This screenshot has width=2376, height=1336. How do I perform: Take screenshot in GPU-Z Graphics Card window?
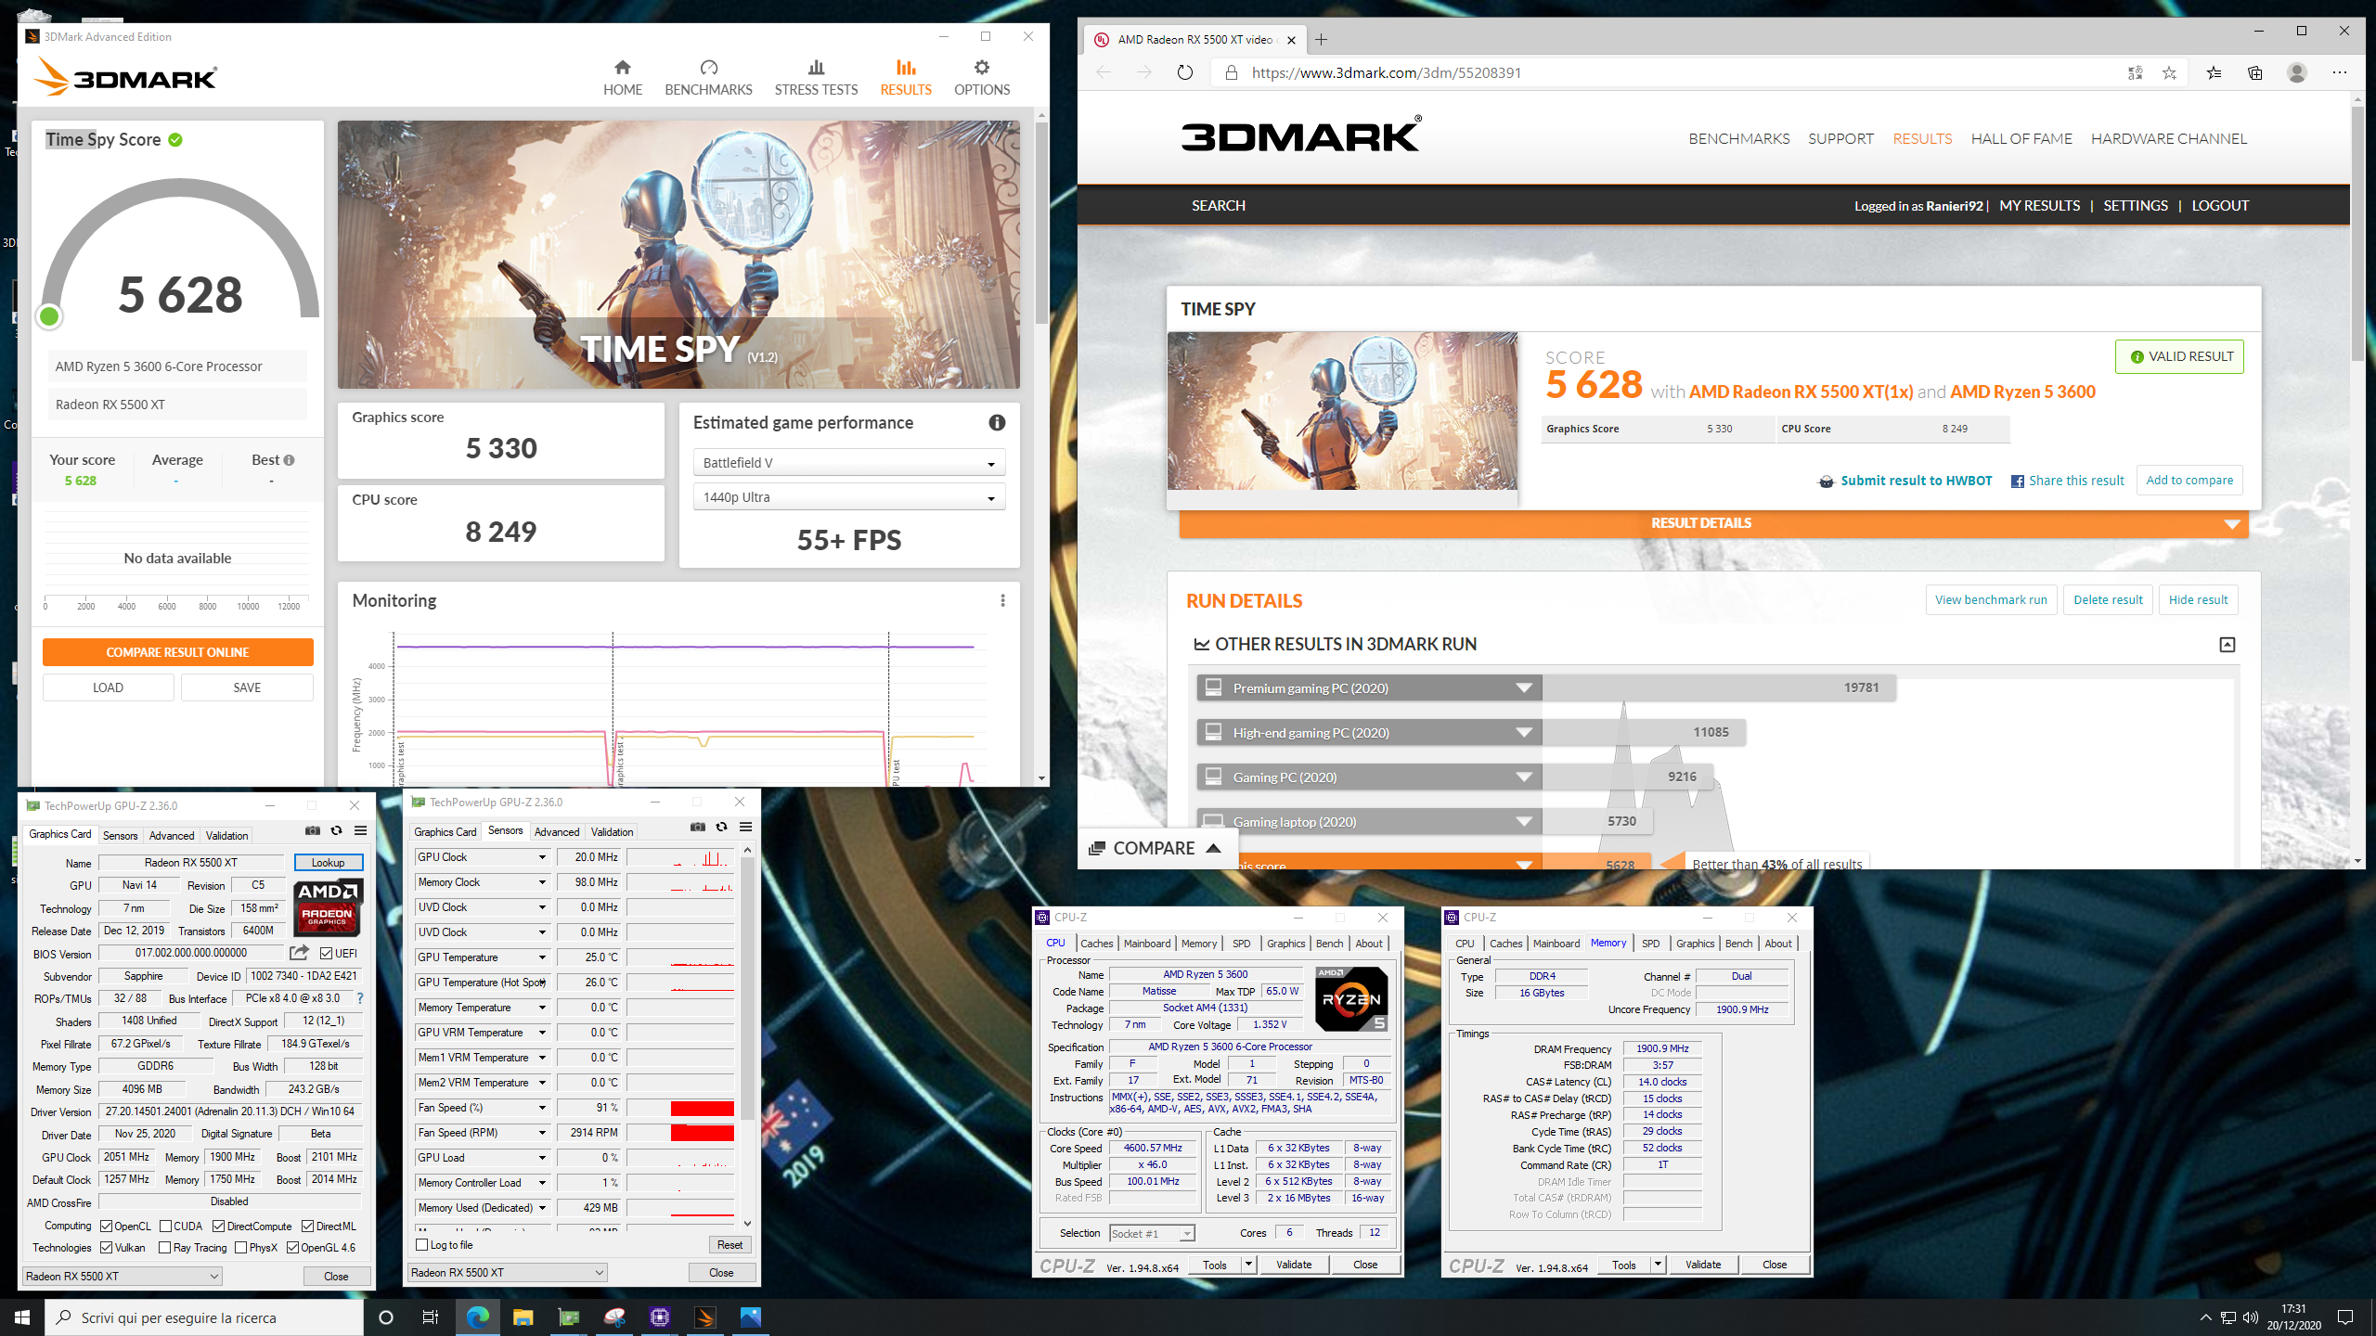point(313,830)
